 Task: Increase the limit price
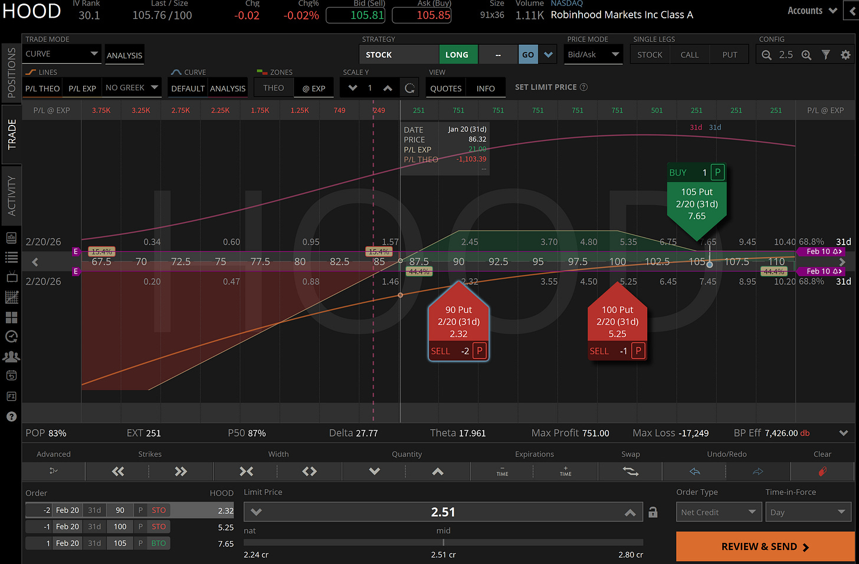pos(630,512)
